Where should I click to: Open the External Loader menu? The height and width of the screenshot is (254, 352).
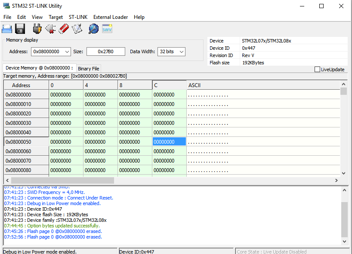click(111, 17)
